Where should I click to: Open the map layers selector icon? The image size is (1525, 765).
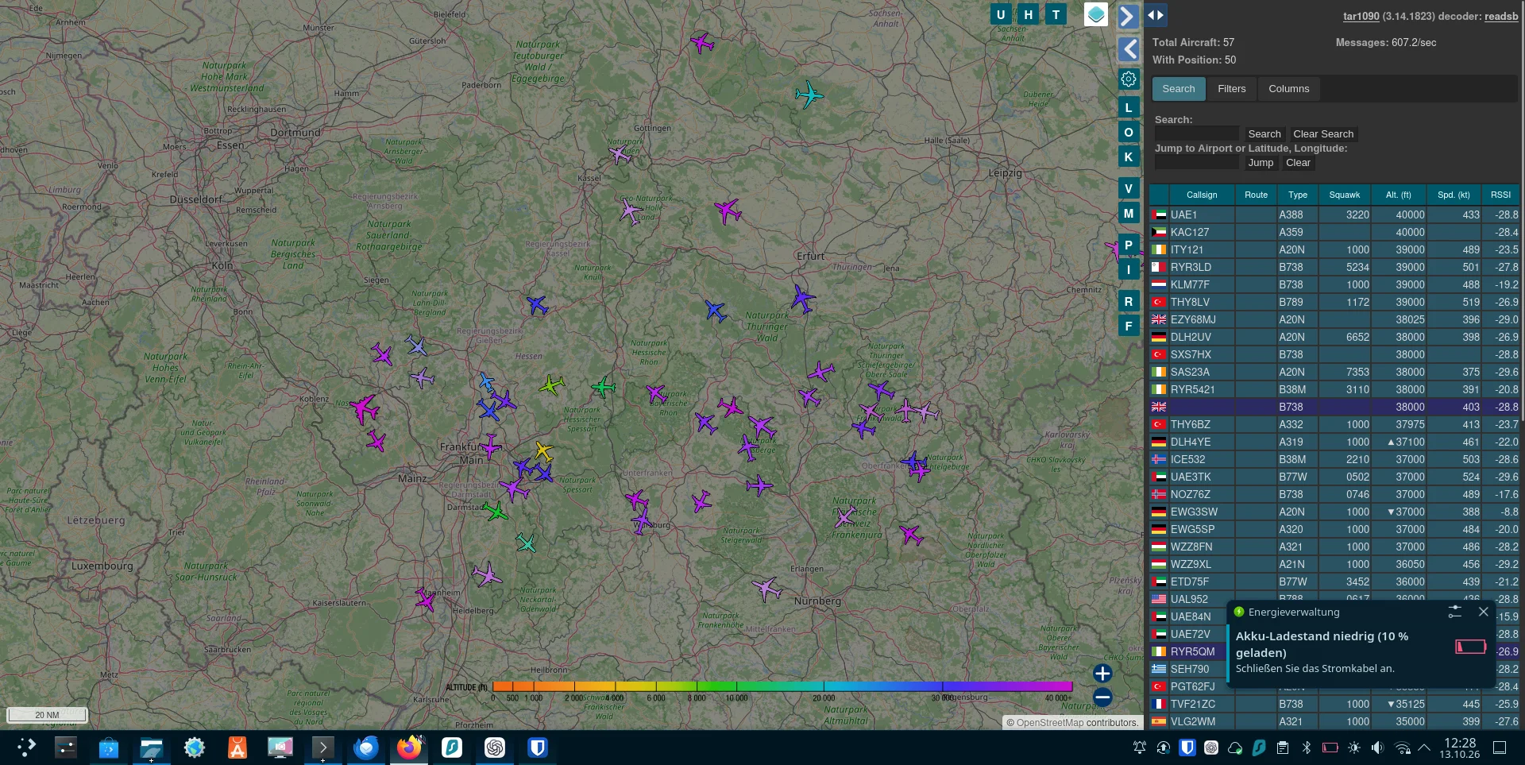click(x=1096, y=14)
